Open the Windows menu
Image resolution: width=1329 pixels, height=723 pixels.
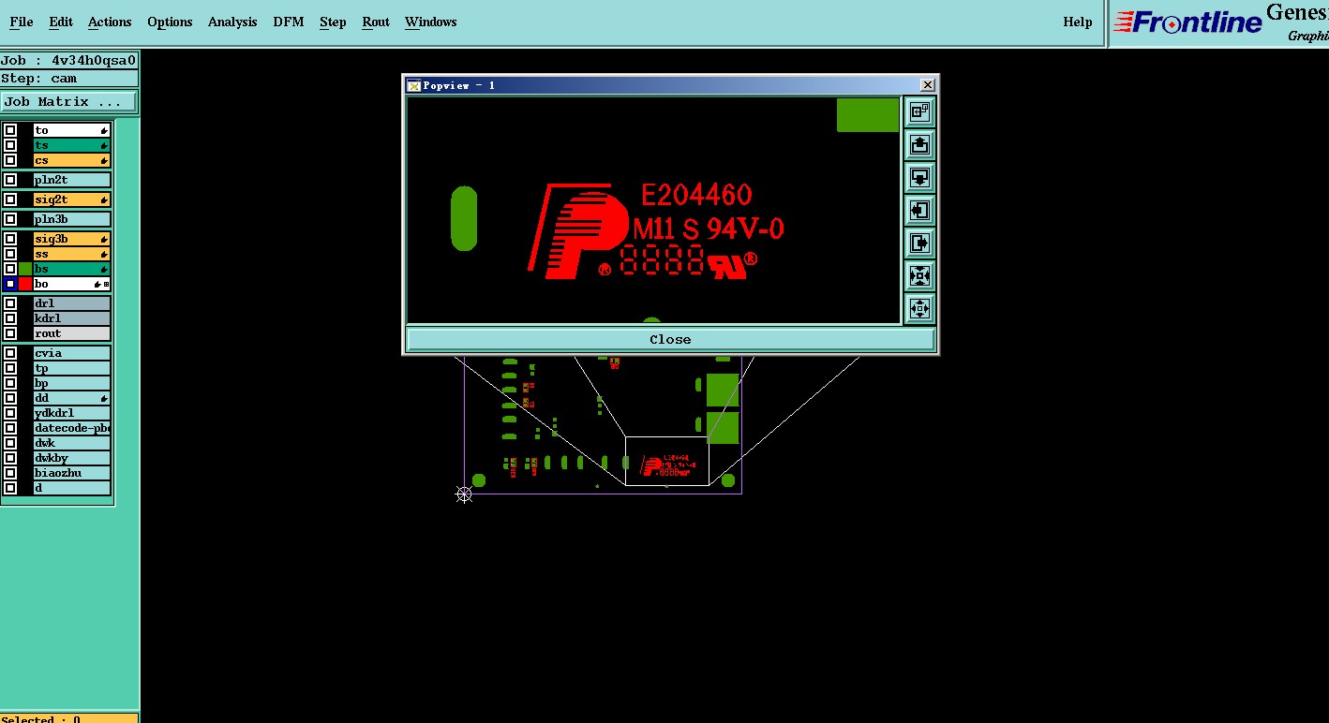(x=431, y=22)
